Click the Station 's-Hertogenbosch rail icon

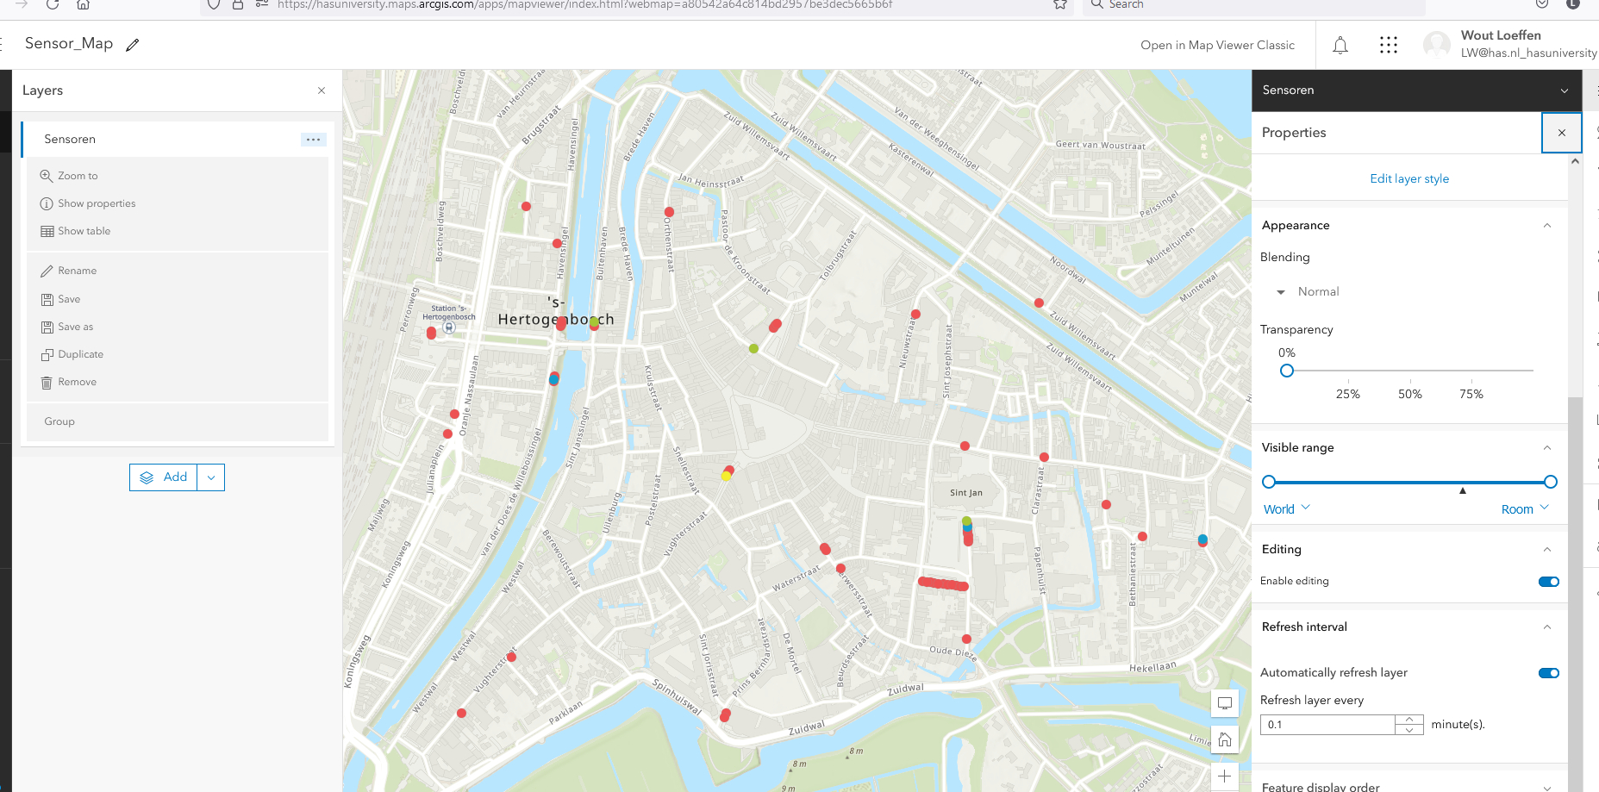click(x=449, y=327)
